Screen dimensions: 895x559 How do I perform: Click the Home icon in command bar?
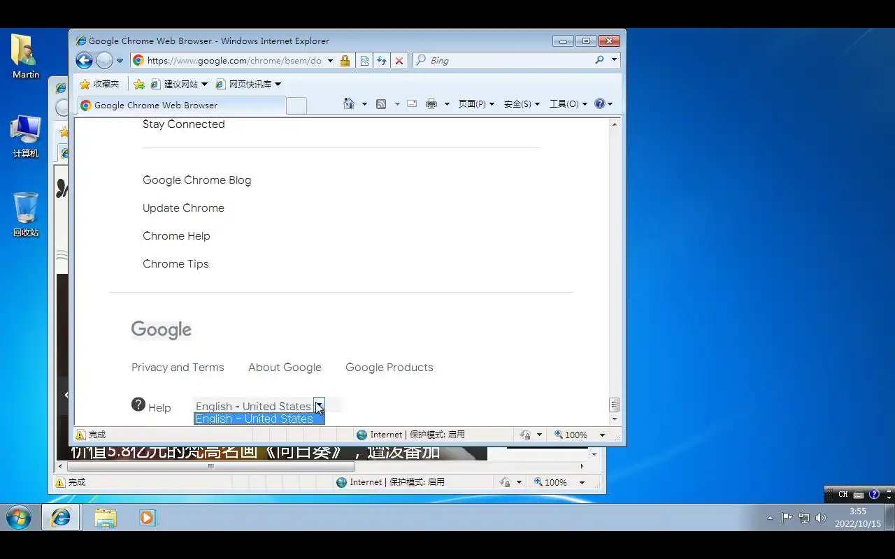tap(349, 104)
